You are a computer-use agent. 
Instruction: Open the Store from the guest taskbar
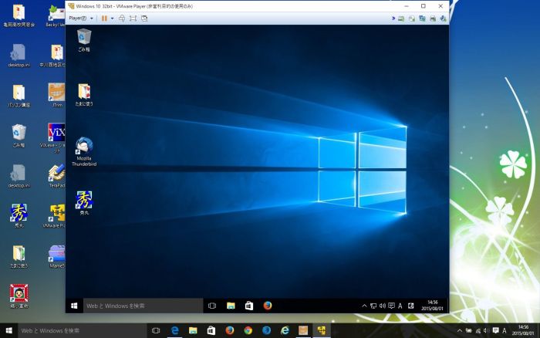point(248,306)
